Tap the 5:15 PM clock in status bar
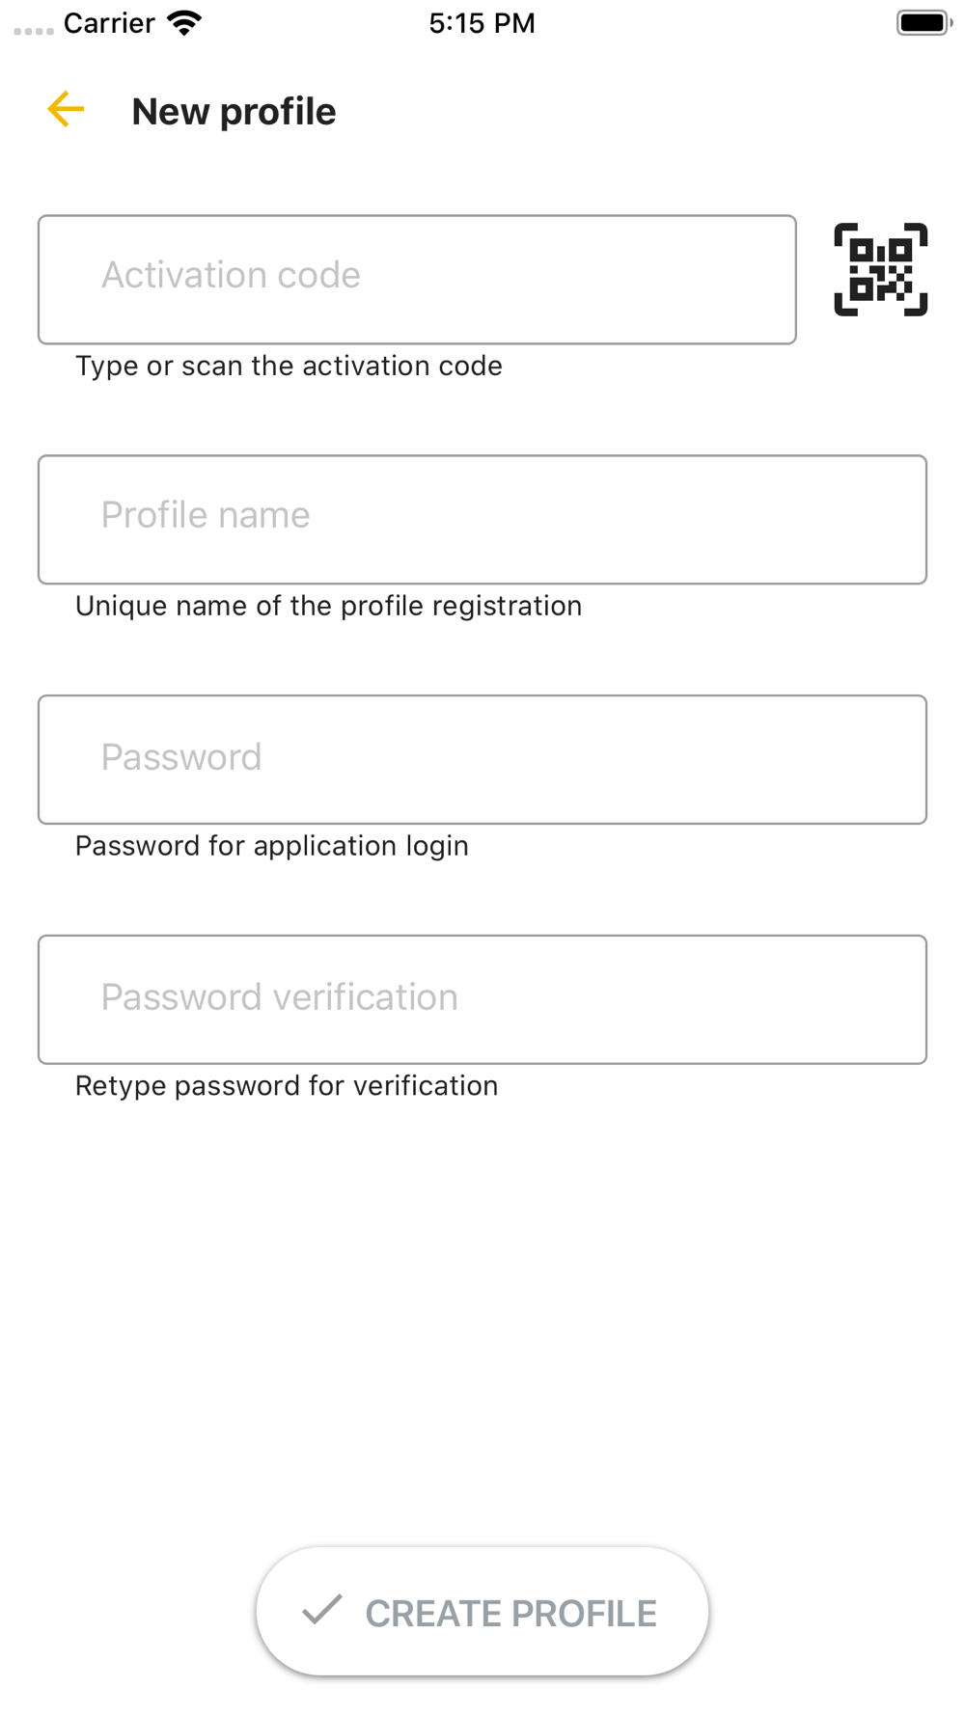Viewport: 965px width, 1715px height. click(482, 23)
